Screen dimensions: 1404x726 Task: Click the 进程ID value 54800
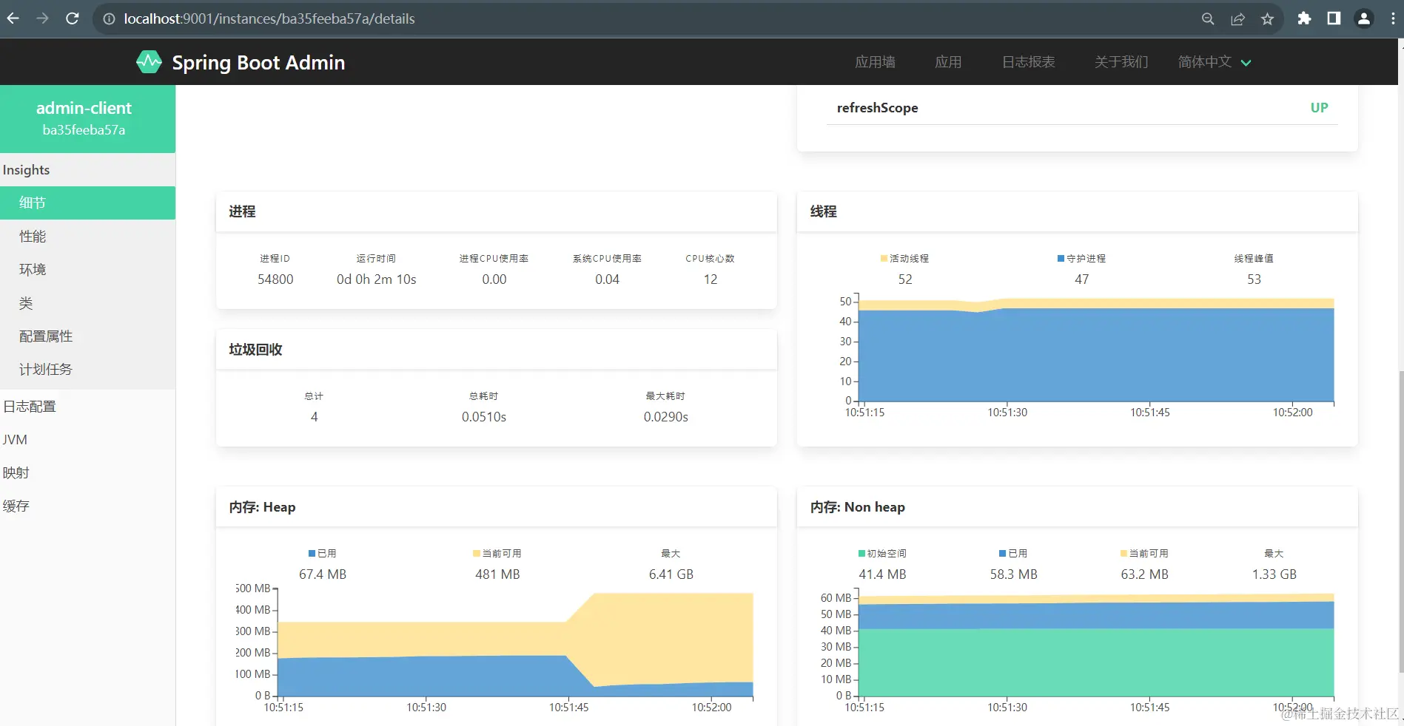pyautogui.click(x=275, y=279)
